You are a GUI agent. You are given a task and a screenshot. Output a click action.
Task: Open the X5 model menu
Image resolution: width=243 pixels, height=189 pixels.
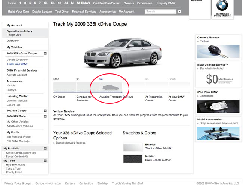click(53, 3)
